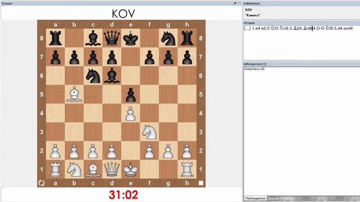Click the empty f1 square
This screenshot has width=360, height=202.
point(150,169)
